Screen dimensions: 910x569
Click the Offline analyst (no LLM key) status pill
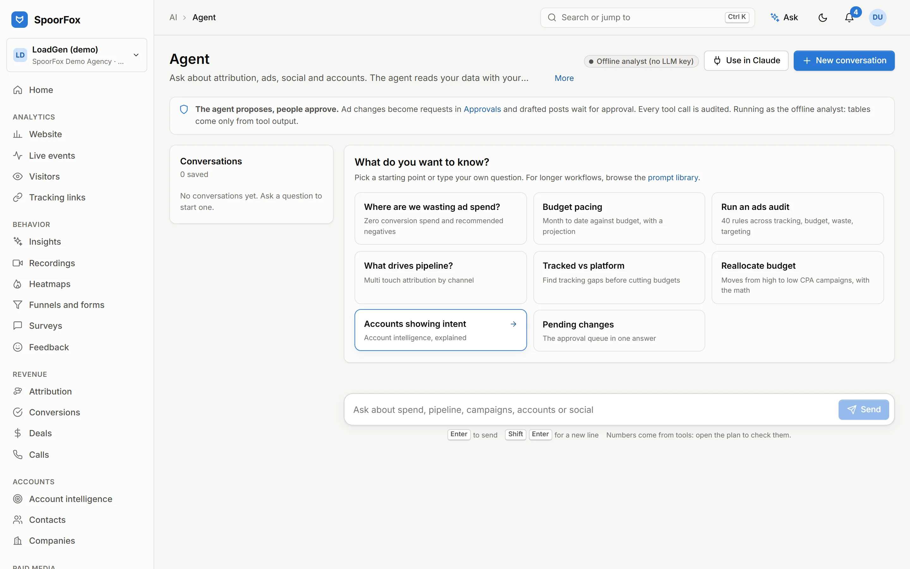(641, 61)
